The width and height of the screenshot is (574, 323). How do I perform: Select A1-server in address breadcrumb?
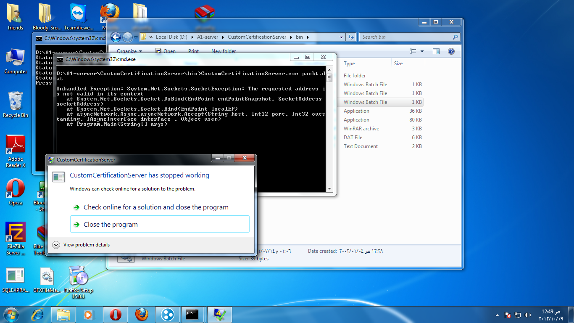pyautogui.click(x=208, y=37)
